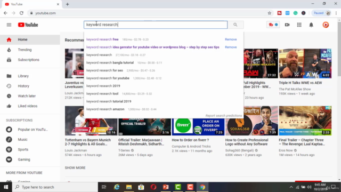341x192 pixels.
Task: Open the YouTube apps grid
Action: 299,25
